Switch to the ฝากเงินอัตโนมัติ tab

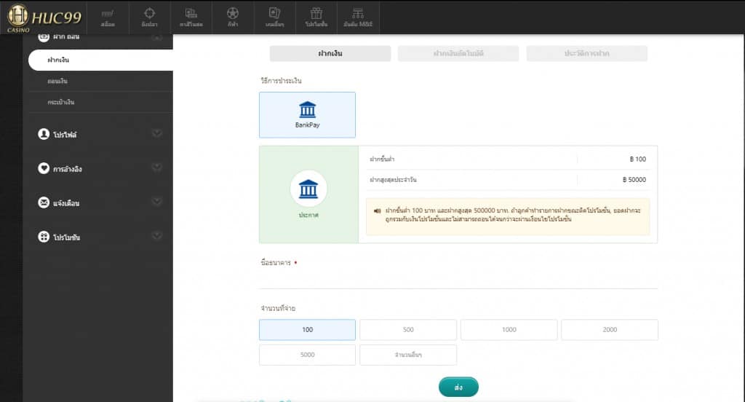click(458, 53)
